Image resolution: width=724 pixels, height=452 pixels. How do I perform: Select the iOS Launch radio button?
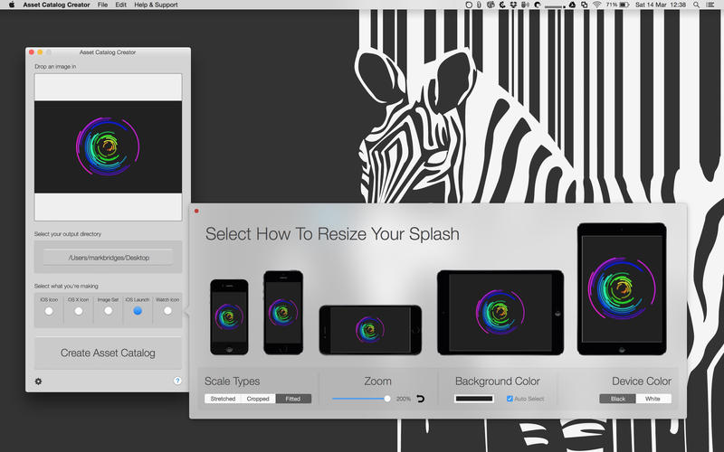coord(138,311)
